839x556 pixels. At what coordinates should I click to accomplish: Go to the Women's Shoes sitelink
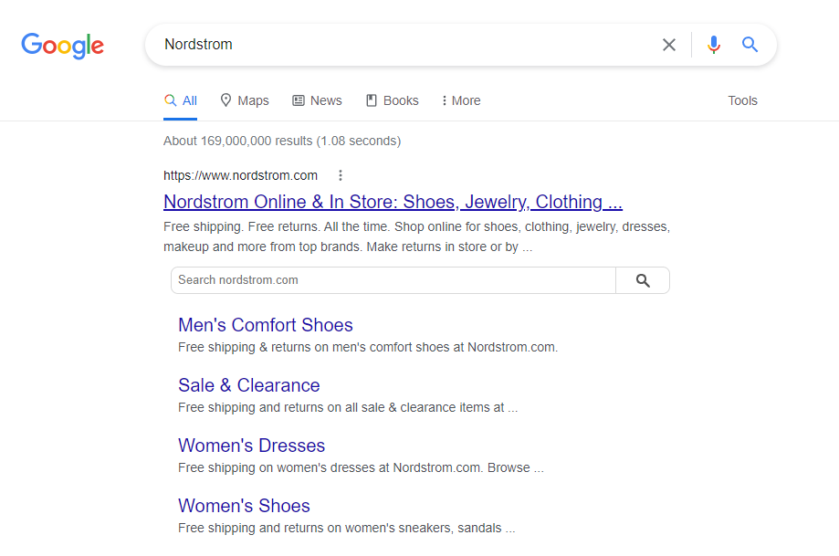coord(244,506)
